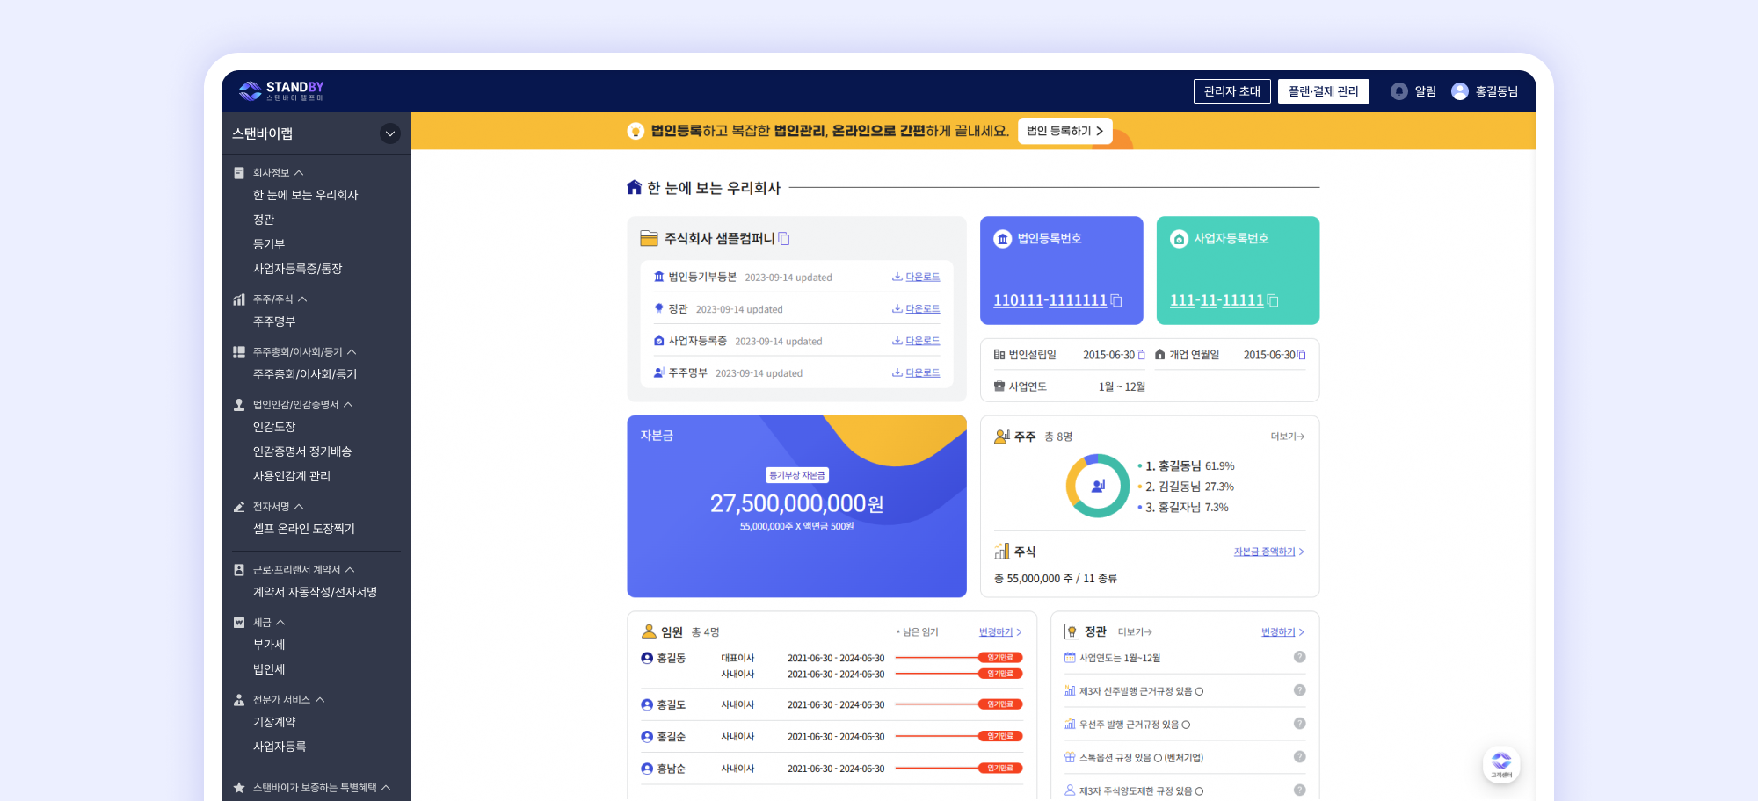Go to 한 눈에 보는 우리회사 in sidebar

click(306, 195)
